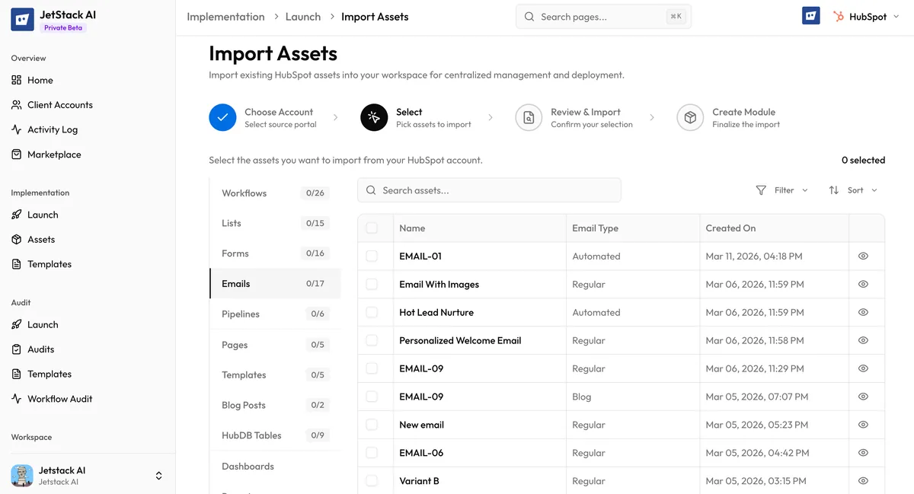Select the Activity Log icon in sidebar
The width and height of the screenshot is (914, 494).
(x=17, y=129)
